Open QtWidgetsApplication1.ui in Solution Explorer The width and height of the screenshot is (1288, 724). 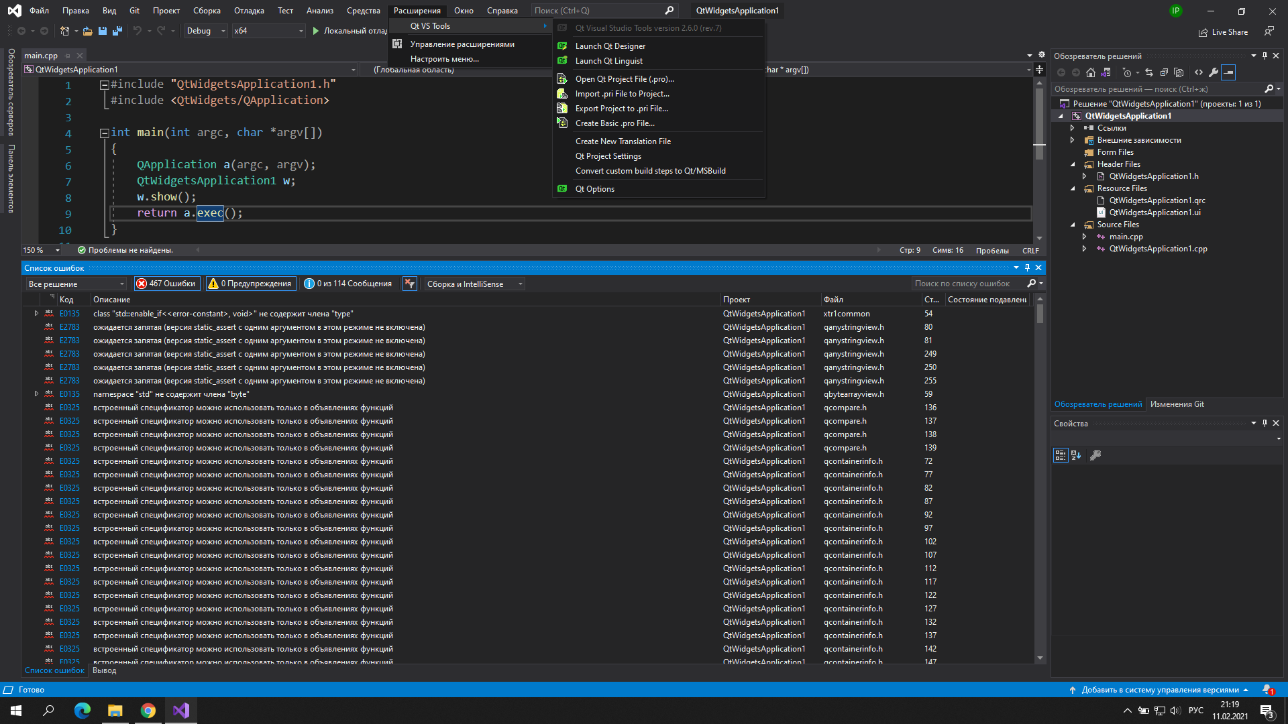pyautogui.click(x=1155, y=213)
